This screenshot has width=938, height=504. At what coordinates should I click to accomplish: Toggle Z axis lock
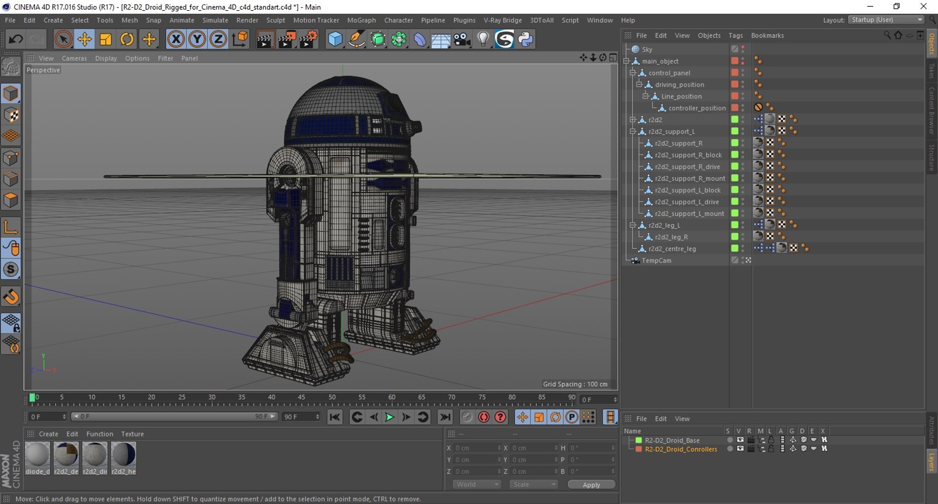(218, 39)
